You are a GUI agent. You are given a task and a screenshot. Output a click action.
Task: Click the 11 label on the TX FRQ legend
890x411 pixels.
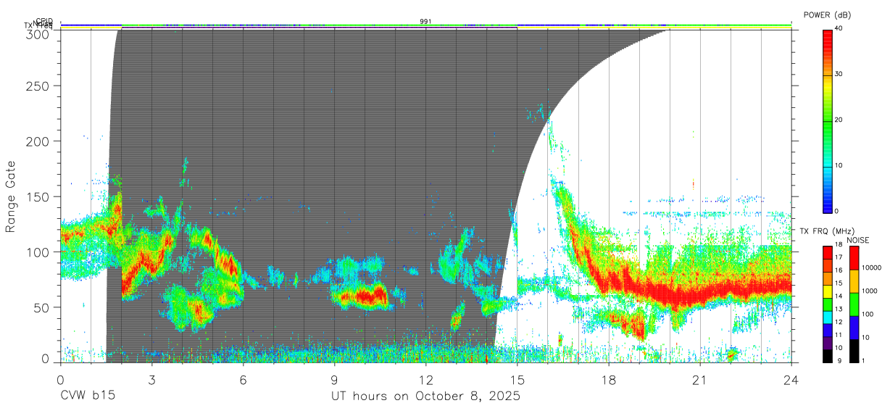coord(839,335)
